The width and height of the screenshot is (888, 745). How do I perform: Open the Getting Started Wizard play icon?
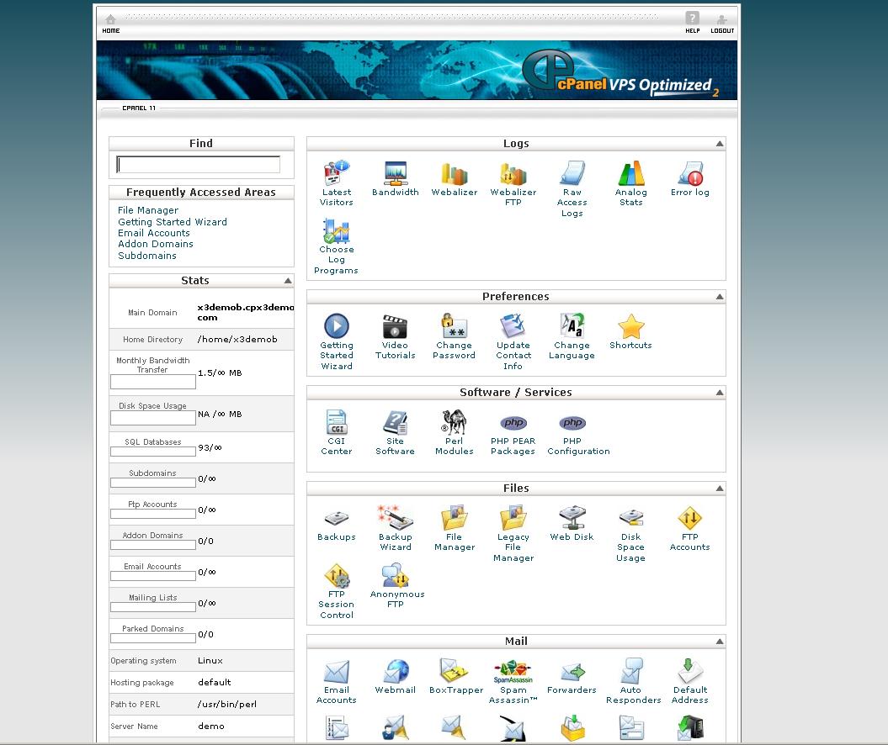(x=337, y=325)
